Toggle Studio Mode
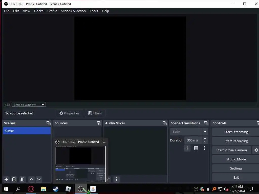The width and height of the screenshot is (259, 194). tap(236, 159)
